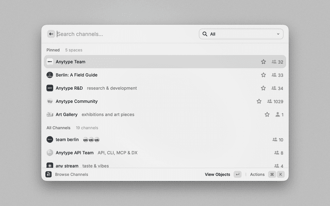Screen dimensions: 330x206
Task: Open the team berlin channel
Action: (67, 140)
